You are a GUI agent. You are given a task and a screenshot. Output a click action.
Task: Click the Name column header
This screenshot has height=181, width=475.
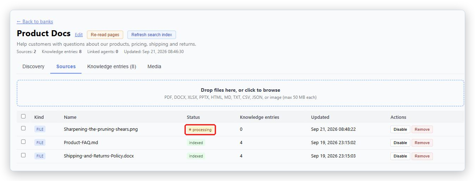[x=70, y=117]
